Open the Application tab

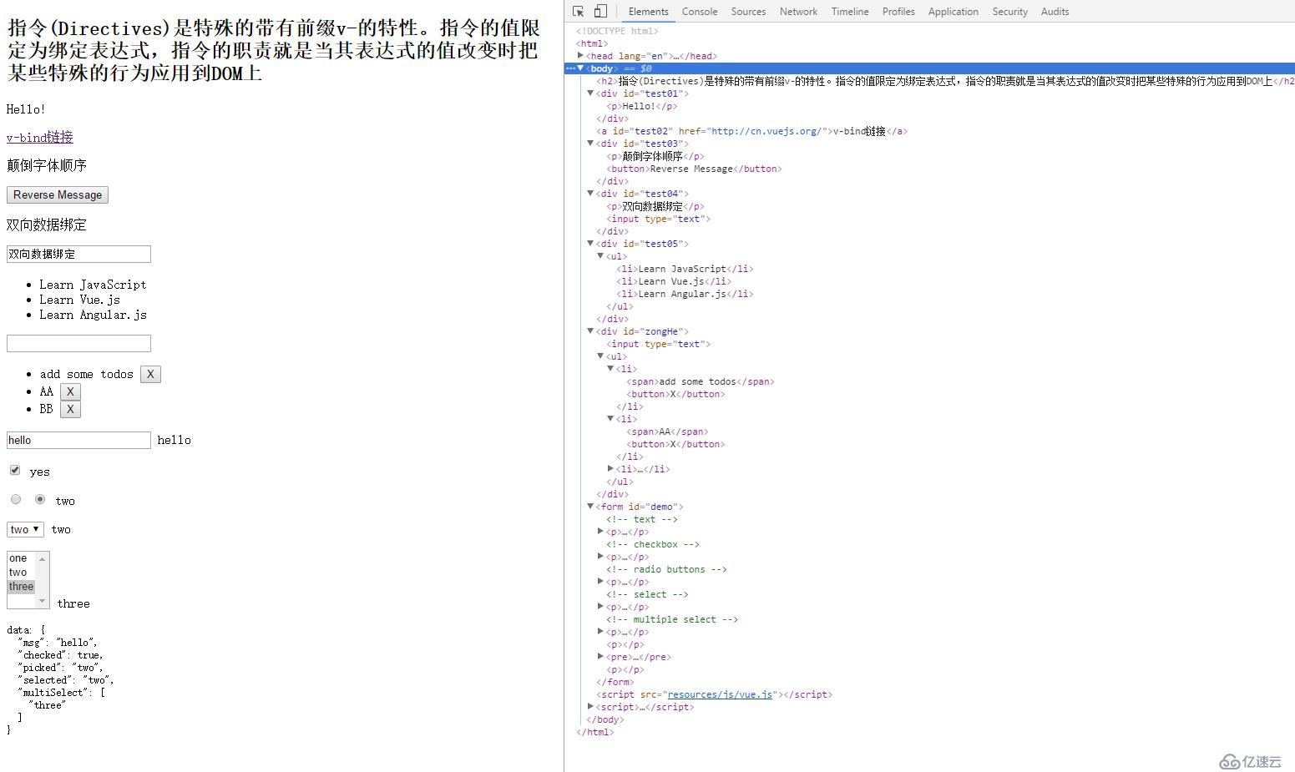953,12
